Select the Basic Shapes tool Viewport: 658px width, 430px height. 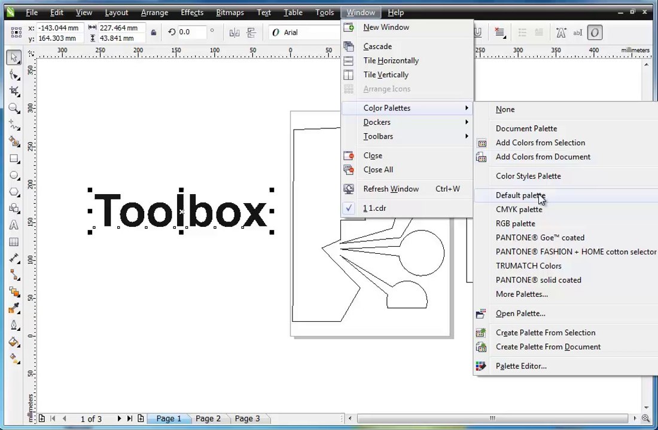14,208
